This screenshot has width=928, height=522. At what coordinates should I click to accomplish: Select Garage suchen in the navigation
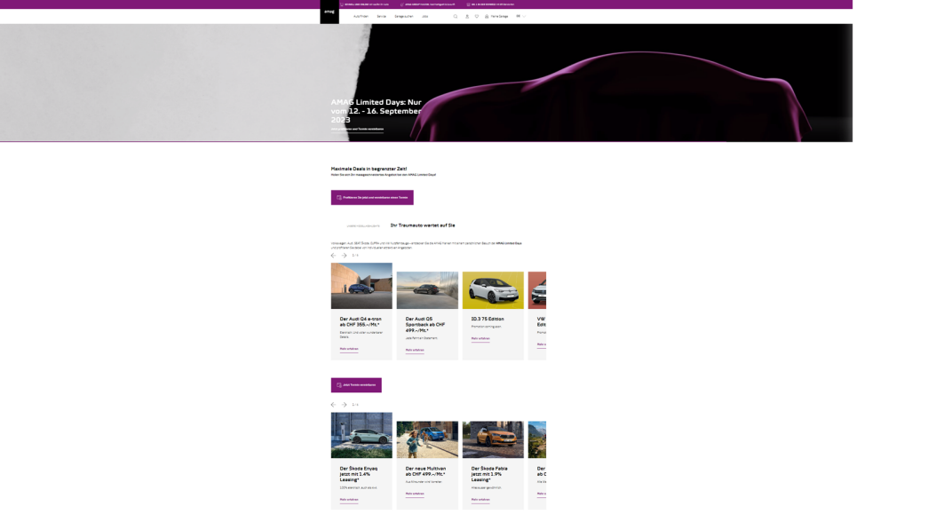[404, 17]
